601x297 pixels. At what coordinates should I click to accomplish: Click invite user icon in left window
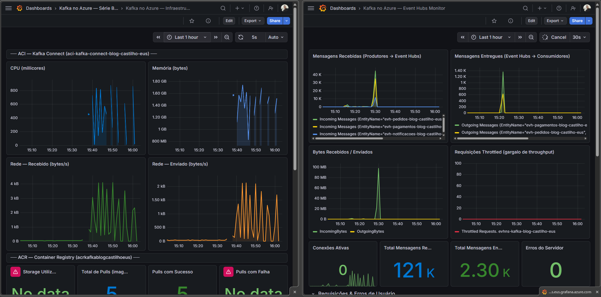(271, 8)
